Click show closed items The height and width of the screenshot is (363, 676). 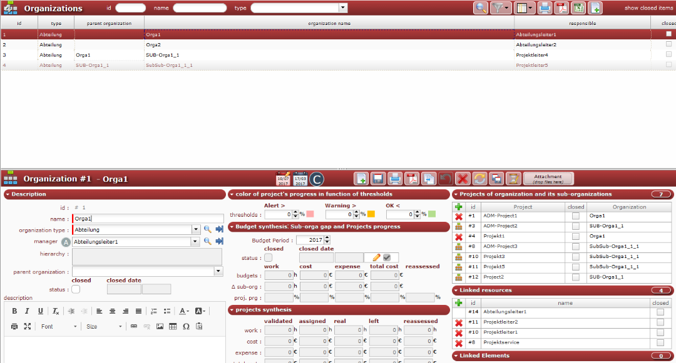point(648,8)
